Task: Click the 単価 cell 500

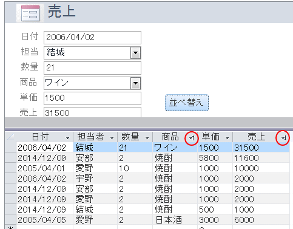Action: point(215,210)
